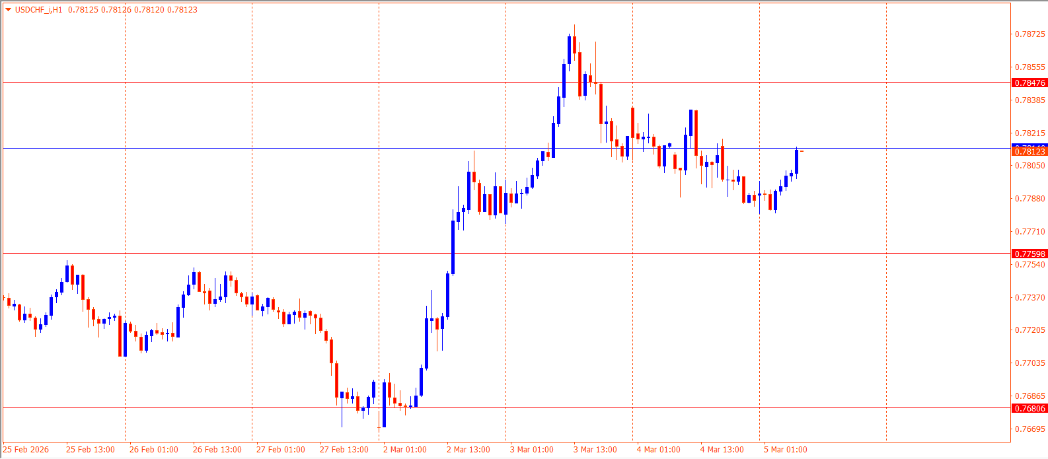
Task: Click the 2 Mar 13:00 time label
Action: [x=468, y=450]
